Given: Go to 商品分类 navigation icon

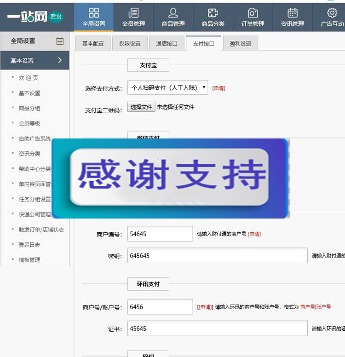Looking at the screenshot, I should tap(213, 13).
